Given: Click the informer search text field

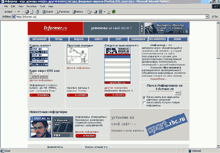Looking at the screenshot, I should [x=162, y=93].
